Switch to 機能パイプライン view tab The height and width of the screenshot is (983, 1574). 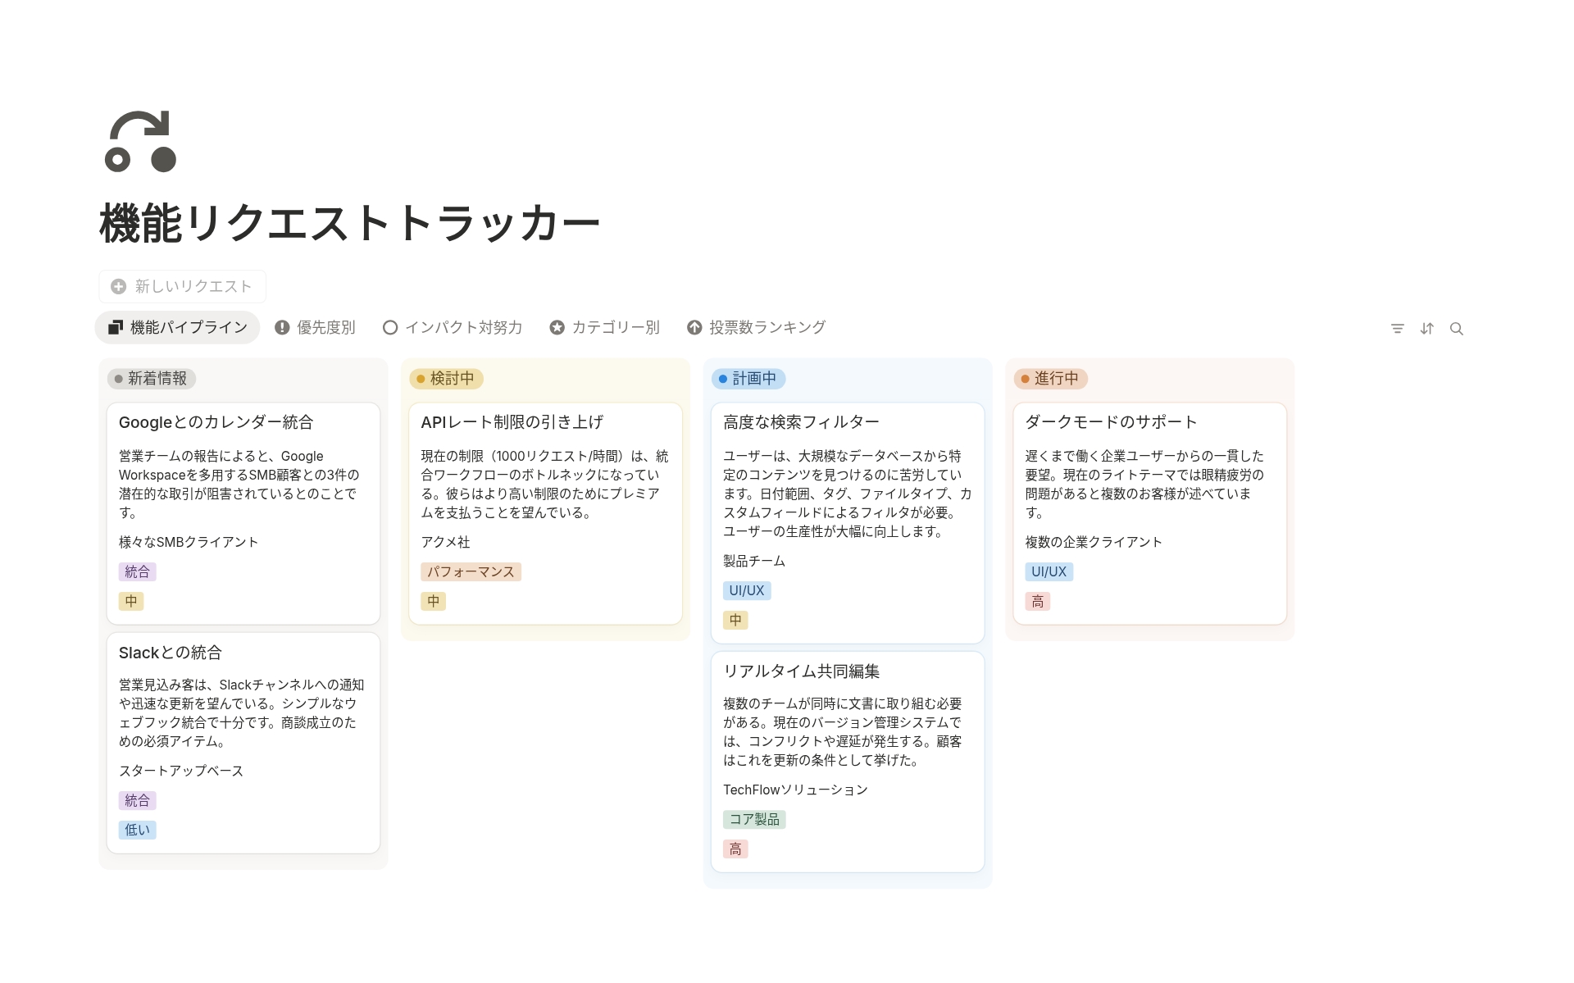(178, 327)
